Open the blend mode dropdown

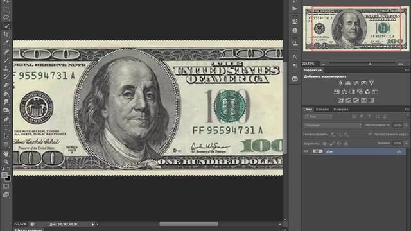333,126
